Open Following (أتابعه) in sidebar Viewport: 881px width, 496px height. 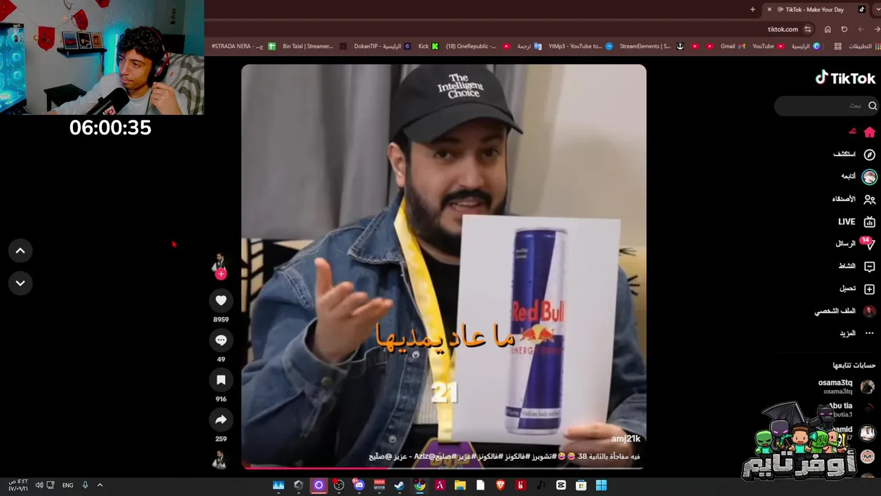pos(858,177)
